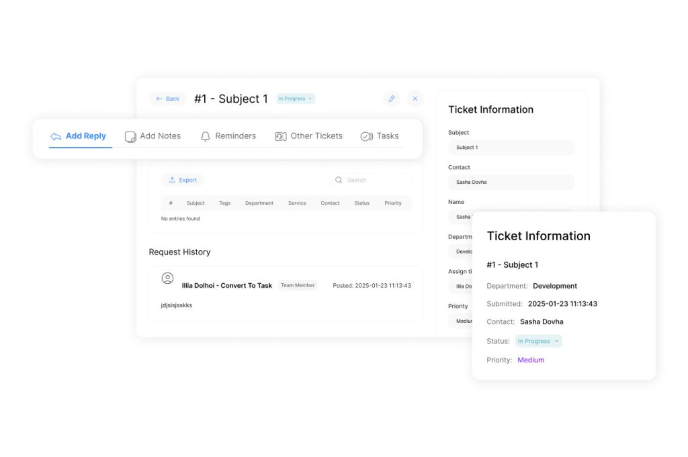Click the pencil edit icon
688x457 pixels.
click(392, 99)
